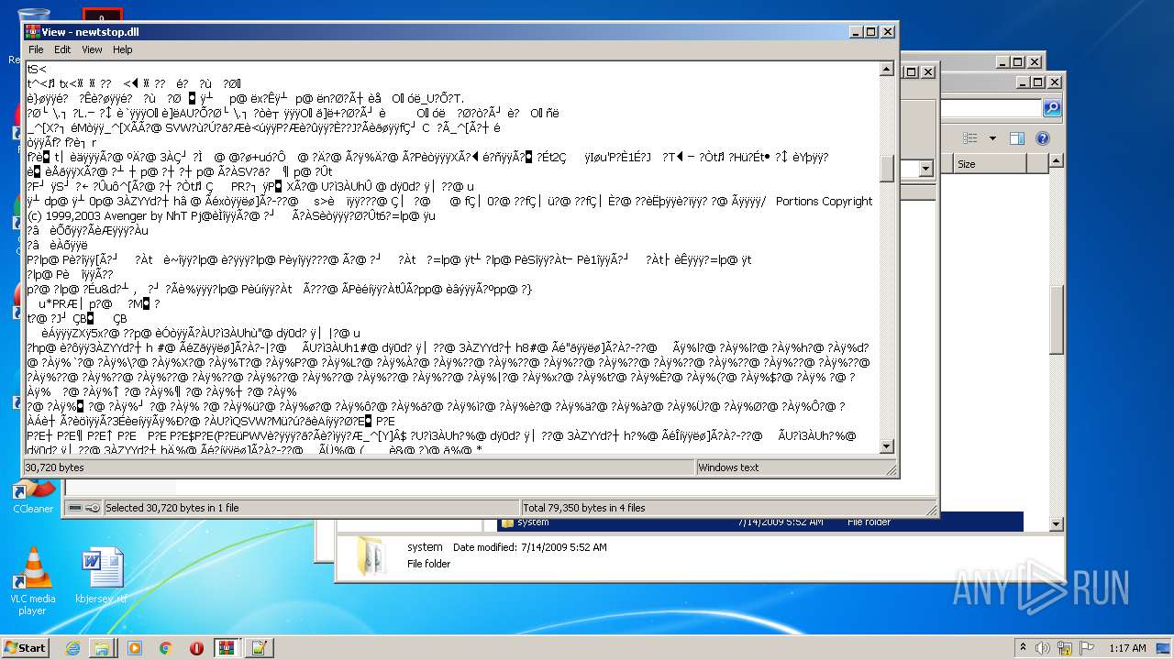The image size is (1174, 660).
Task: Open volume control tray icon
Action: (x=1043, y=648)
